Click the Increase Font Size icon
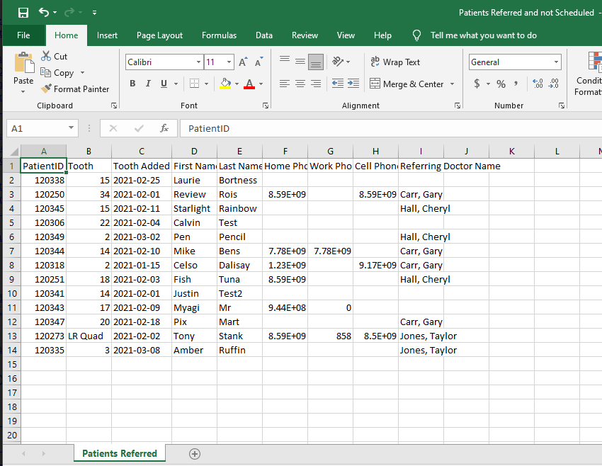 [243, 62]
